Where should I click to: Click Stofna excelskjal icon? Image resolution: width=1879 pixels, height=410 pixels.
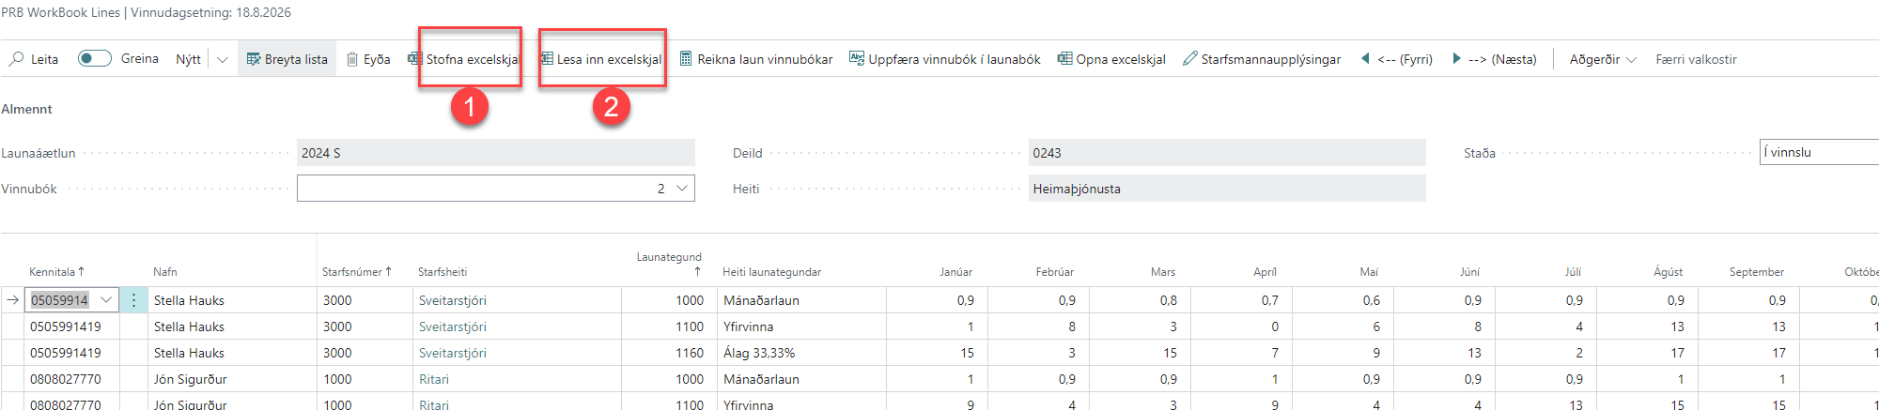pyautogui.click(x=414, y=58)
